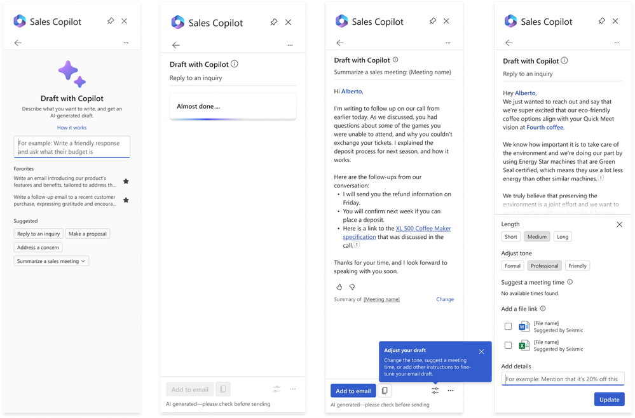
Task: Select Address a concern suggestion
Action: click(x=38, y=247)
